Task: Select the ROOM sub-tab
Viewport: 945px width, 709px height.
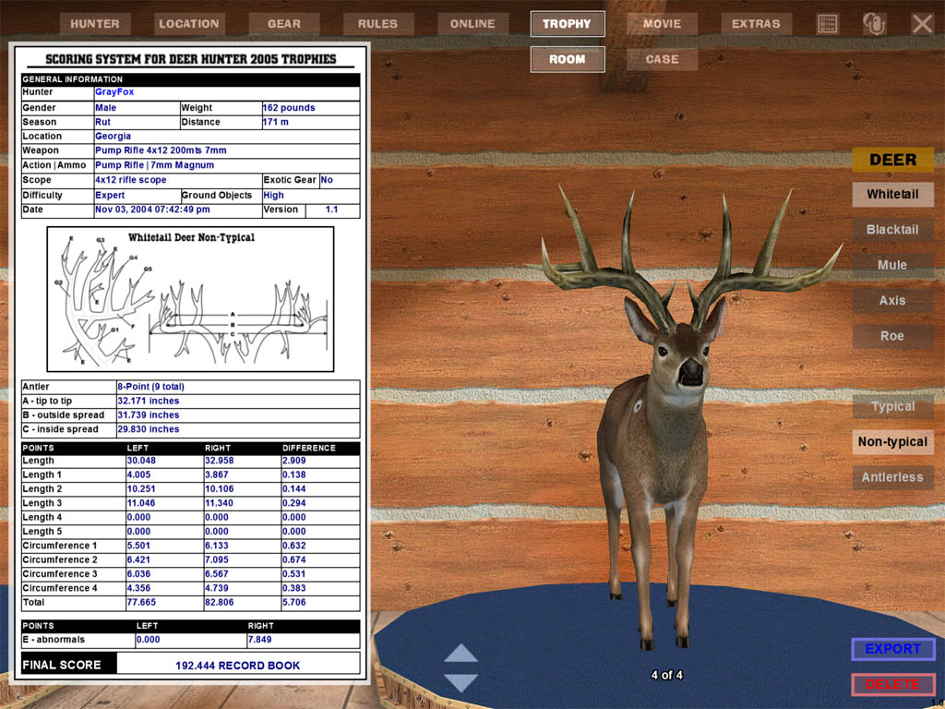Action: (568, 59)
